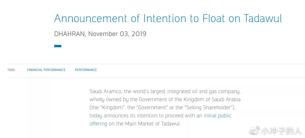Click the date "November 03, 2019"
The width and height of the screenshot is (305, 138).
(117, 34)
